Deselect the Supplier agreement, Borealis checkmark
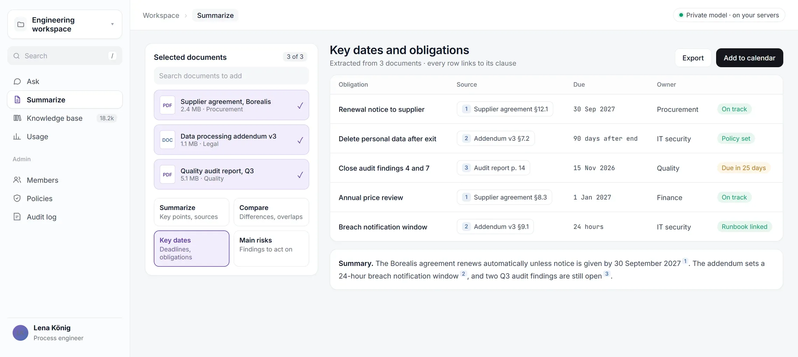Viewport: 798px width, 357px height. [300, 105]
